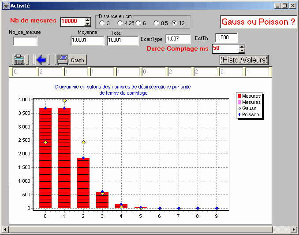The width and height of the screenshot is (299, 235).
Task: Click the red Mesures legend marker
Action: coord(239,96)
